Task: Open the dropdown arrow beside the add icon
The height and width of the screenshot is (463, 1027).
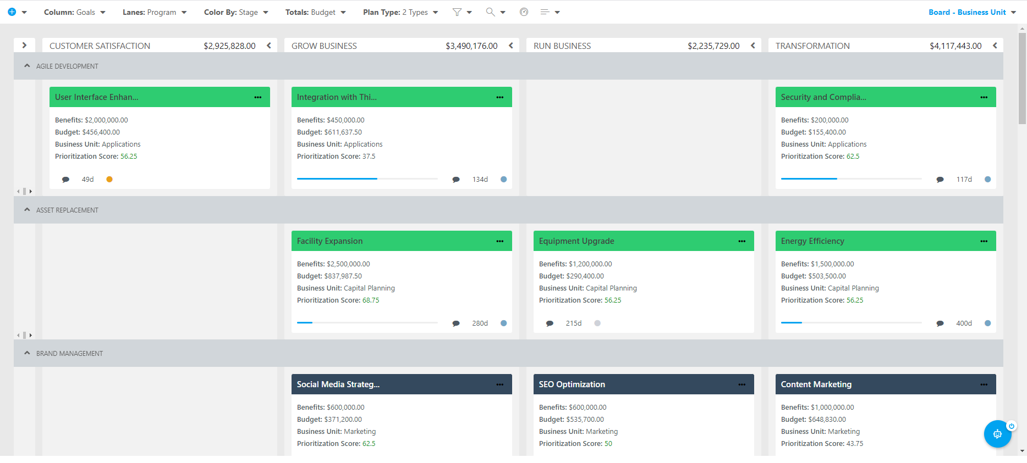Action: [x=24, y=12]
